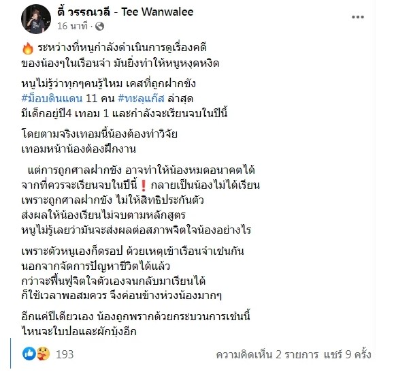Open the Tee Wanwalee author name link

(x=125, y=12)
